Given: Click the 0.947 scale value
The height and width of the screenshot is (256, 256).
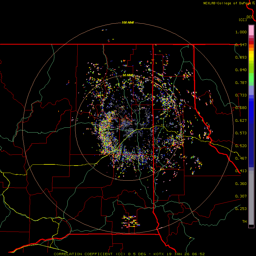Looking at the screenshot, I should [241, 45].
